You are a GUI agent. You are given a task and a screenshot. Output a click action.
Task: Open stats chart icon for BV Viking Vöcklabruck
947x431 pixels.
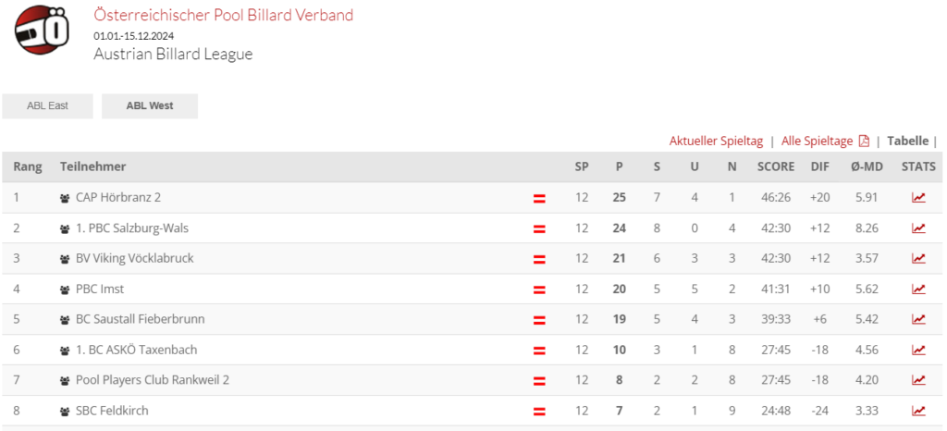click(918, 258)
